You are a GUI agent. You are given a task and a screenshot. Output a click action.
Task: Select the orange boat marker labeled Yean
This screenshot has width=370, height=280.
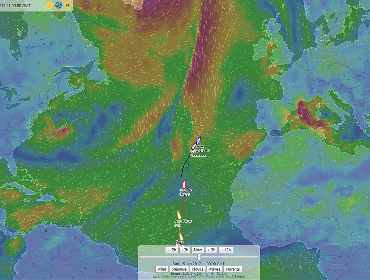pyautogui.click(x=181, y=236)
